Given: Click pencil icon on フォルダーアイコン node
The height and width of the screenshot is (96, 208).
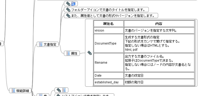Looking at the screenshot, I should [x=68, y=10].
